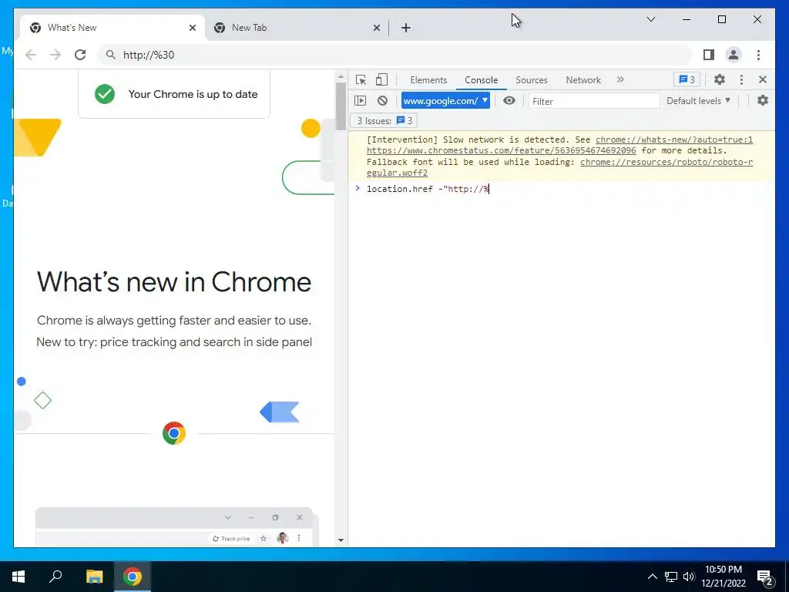Viewport: 789px width, 592px height.
Task: Reload the page
Action: pyautogui.click(x=80, y=55)
